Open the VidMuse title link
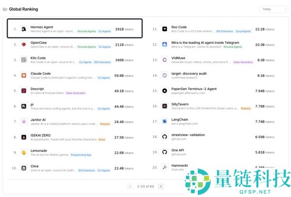The height and width of the screenshot is (197, 291). (x=178, y=58)
